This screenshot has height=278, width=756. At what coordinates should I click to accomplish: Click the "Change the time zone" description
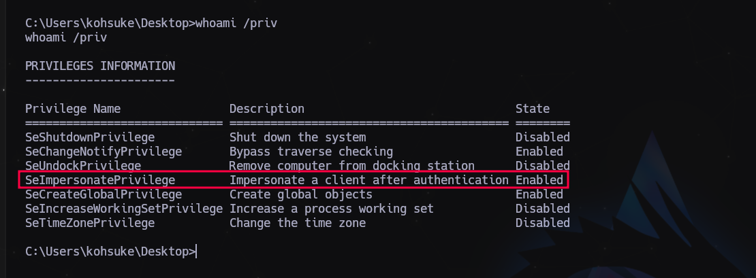(x=297, y=223)
